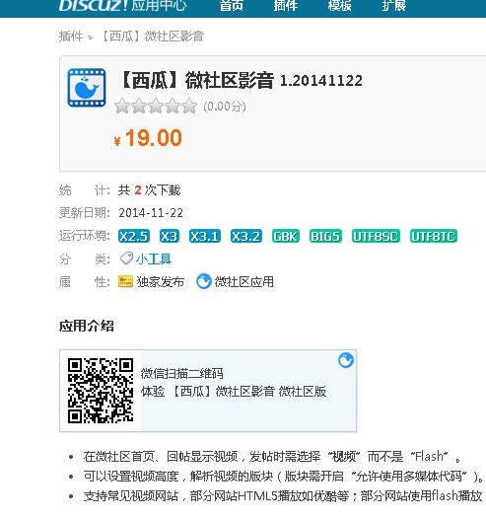Click the 共 2 次下载 download count
Screen dimensions: 486x519
point(150,190)
